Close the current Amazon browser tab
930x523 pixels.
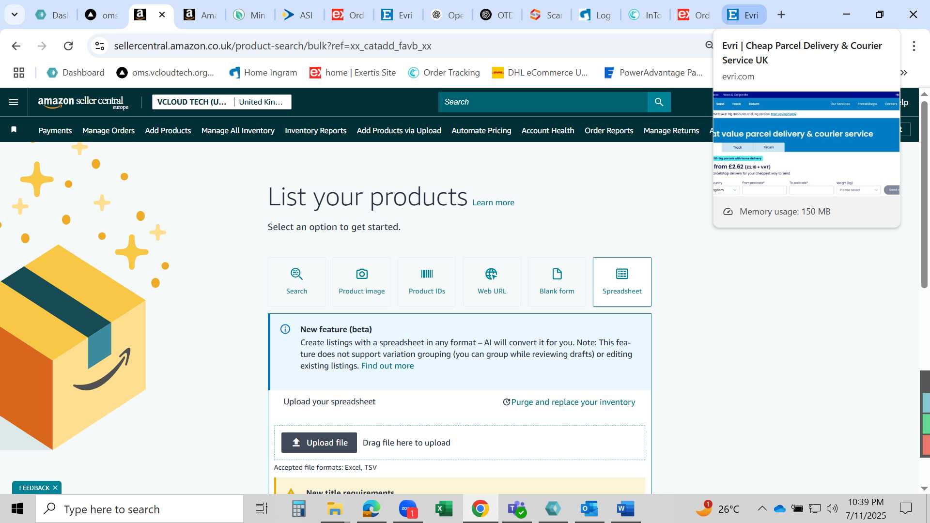162,15
